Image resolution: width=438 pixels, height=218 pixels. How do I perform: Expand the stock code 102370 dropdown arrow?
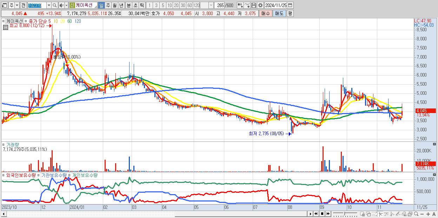point(49,5)
